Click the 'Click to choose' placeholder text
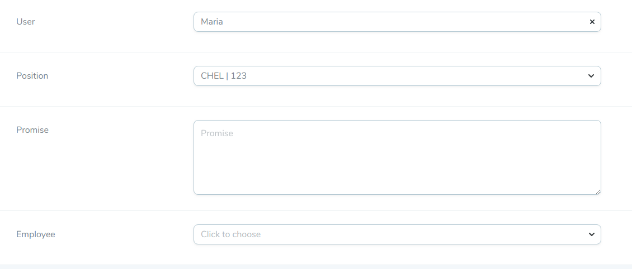Viewport: 632px width, 269px height. click(230, 234)
